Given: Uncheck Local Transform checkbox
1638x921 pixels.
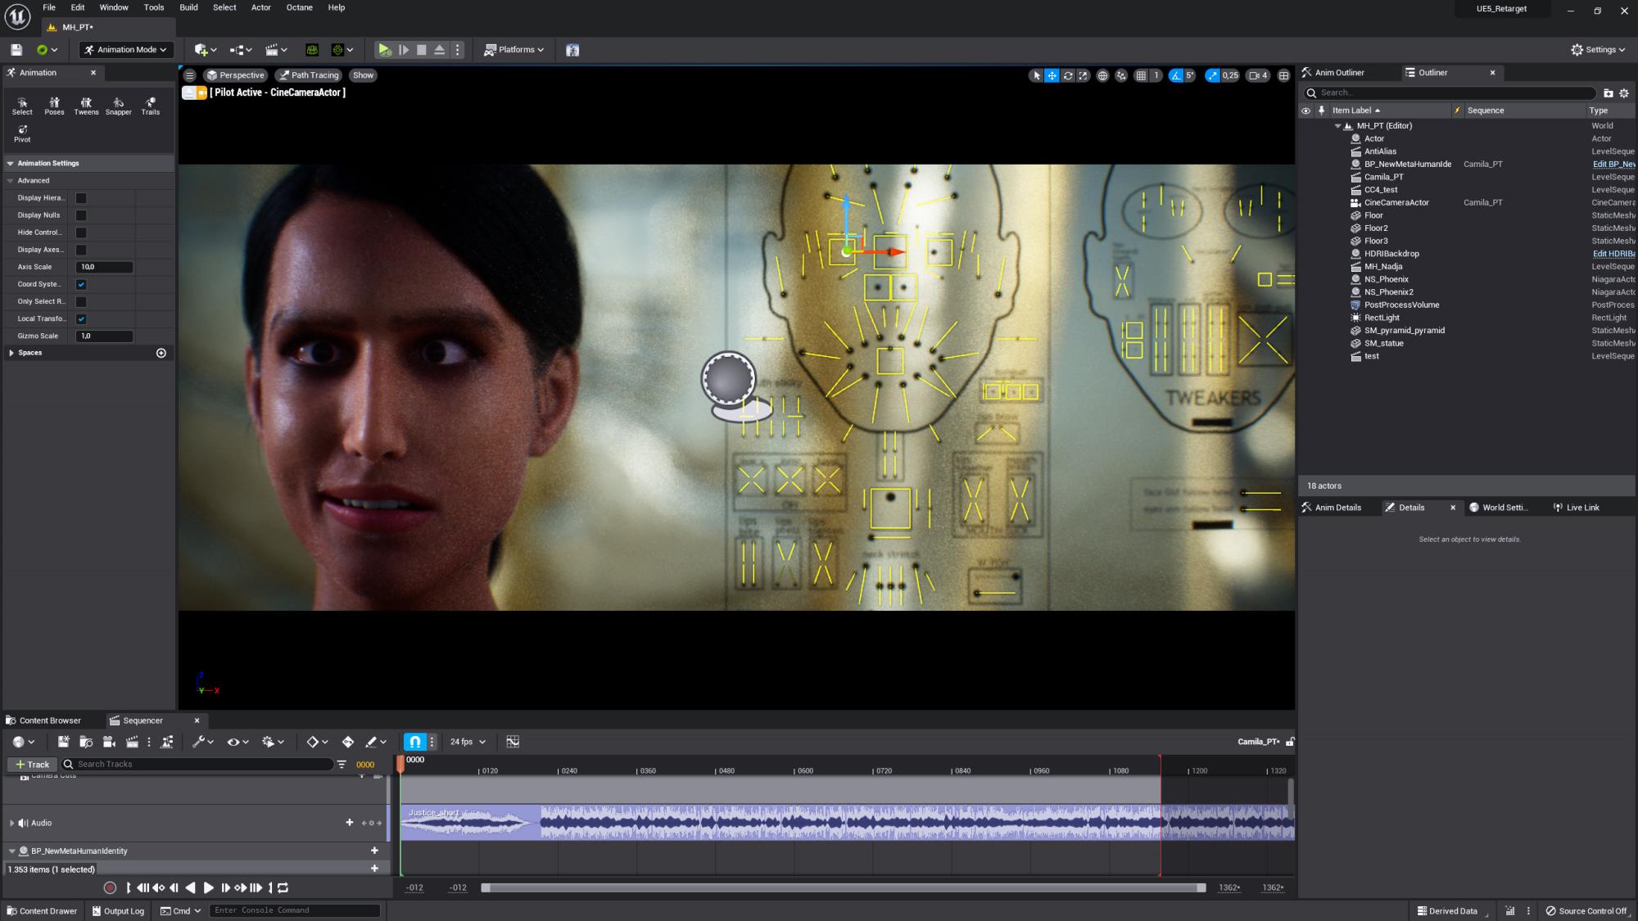Looking at the screenshot, I should tap(81, 318).
